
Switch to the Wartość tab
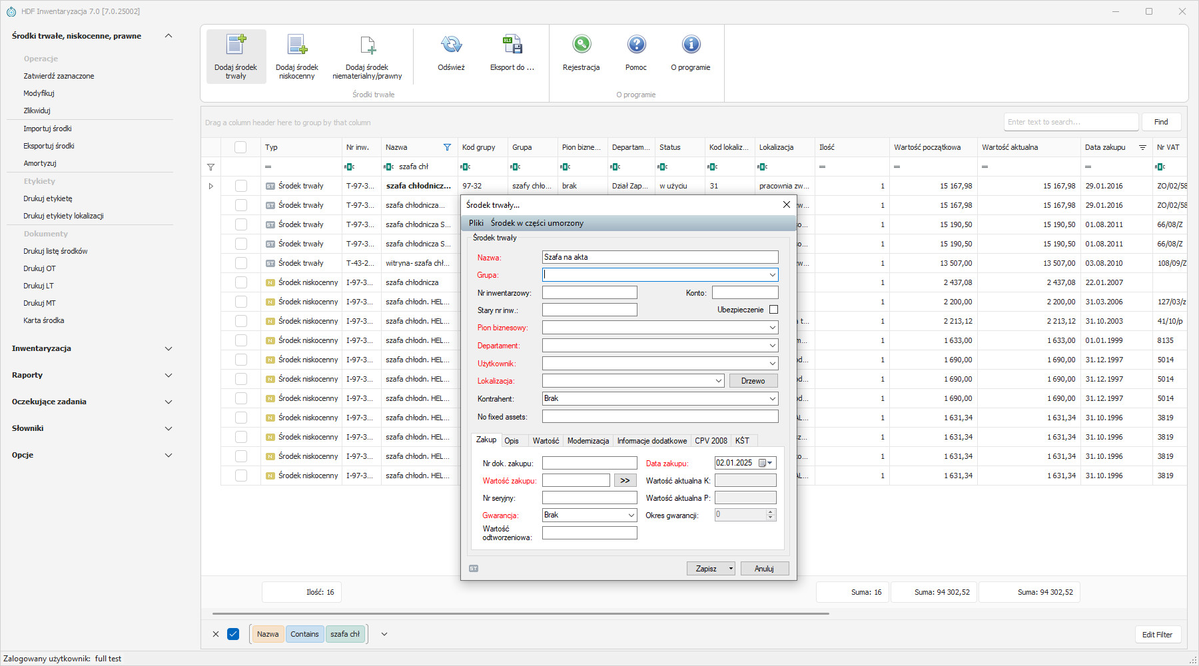coord(546,441)
